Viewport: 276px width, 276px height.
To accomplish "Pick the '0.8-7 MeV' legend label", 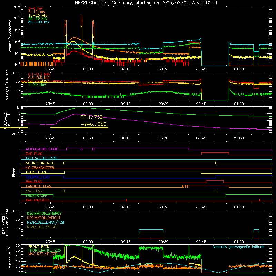I will coord(38,81).
